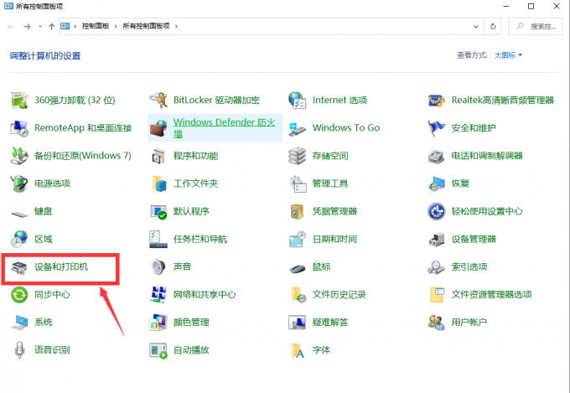Click the 声音 speaker icon
570x393 pixels.
pyautogui.click(x=158, y=266)
